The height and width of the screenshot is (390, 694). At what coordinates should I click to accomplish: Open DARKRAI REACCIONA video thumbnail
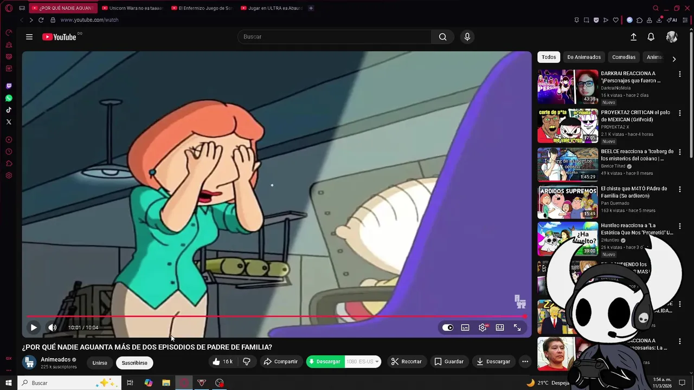568,87
